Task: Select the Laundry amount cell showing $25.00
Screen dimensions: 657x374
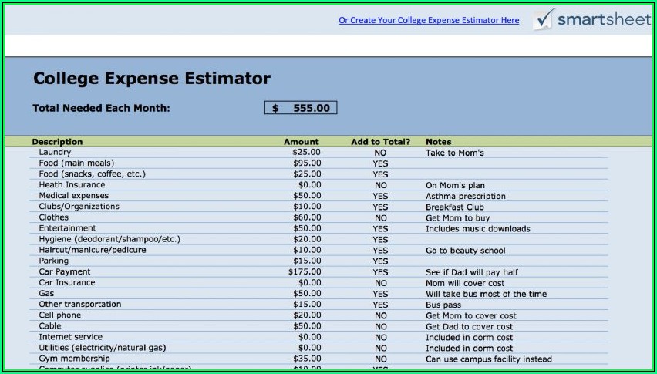Action: tap(306, 153)
